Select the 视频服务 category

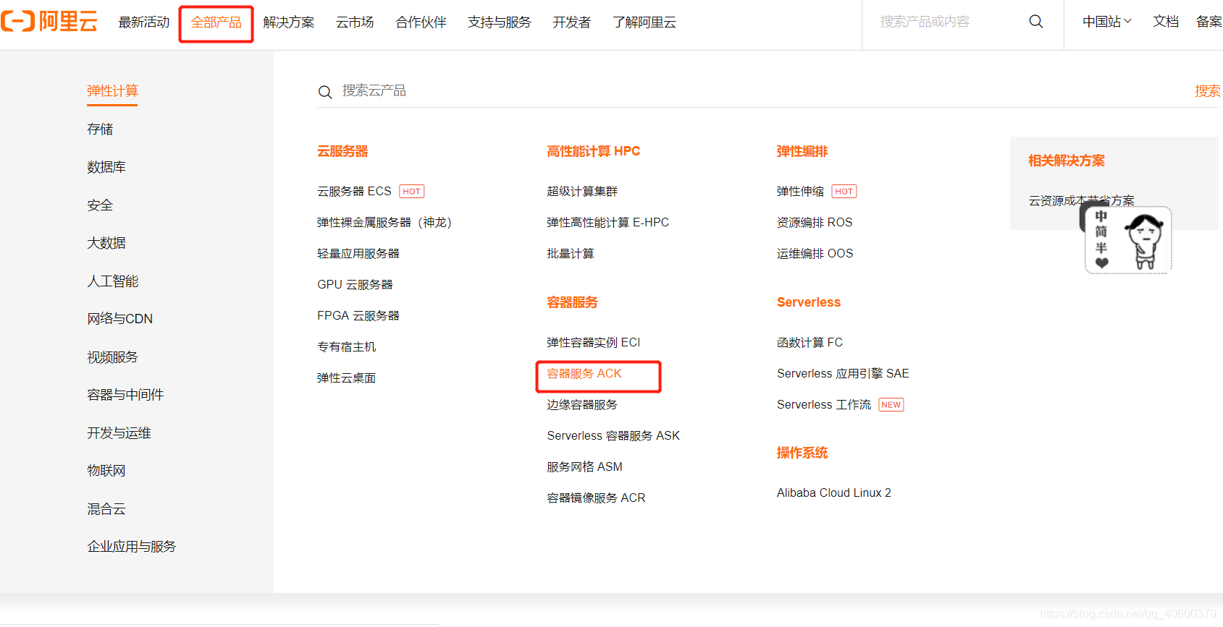click(112, 357)
